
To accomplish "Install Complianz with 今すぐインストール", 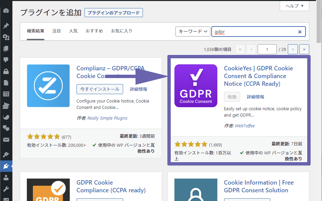I will [100, 89].
